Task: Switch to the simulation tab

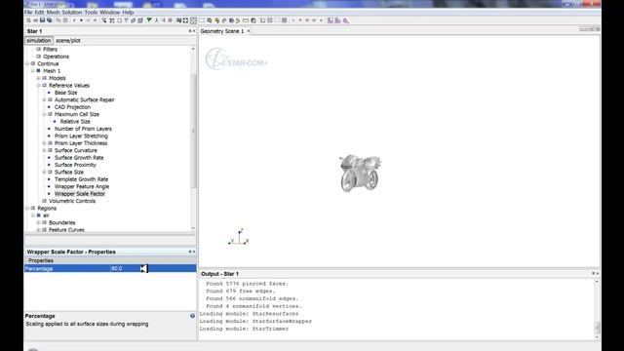Action: tap(39, 41)
